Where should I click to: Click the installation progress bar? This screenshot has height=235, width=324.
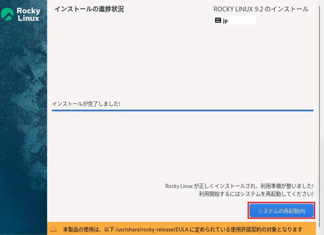pyautogui.click(x=183, y=110)
